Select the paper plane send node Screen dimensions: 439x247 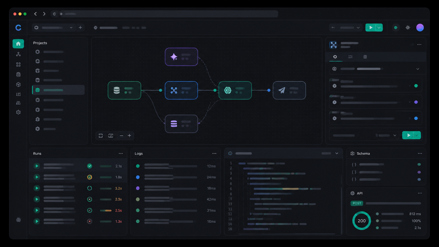pyautogui.click(x=289, y=90)
